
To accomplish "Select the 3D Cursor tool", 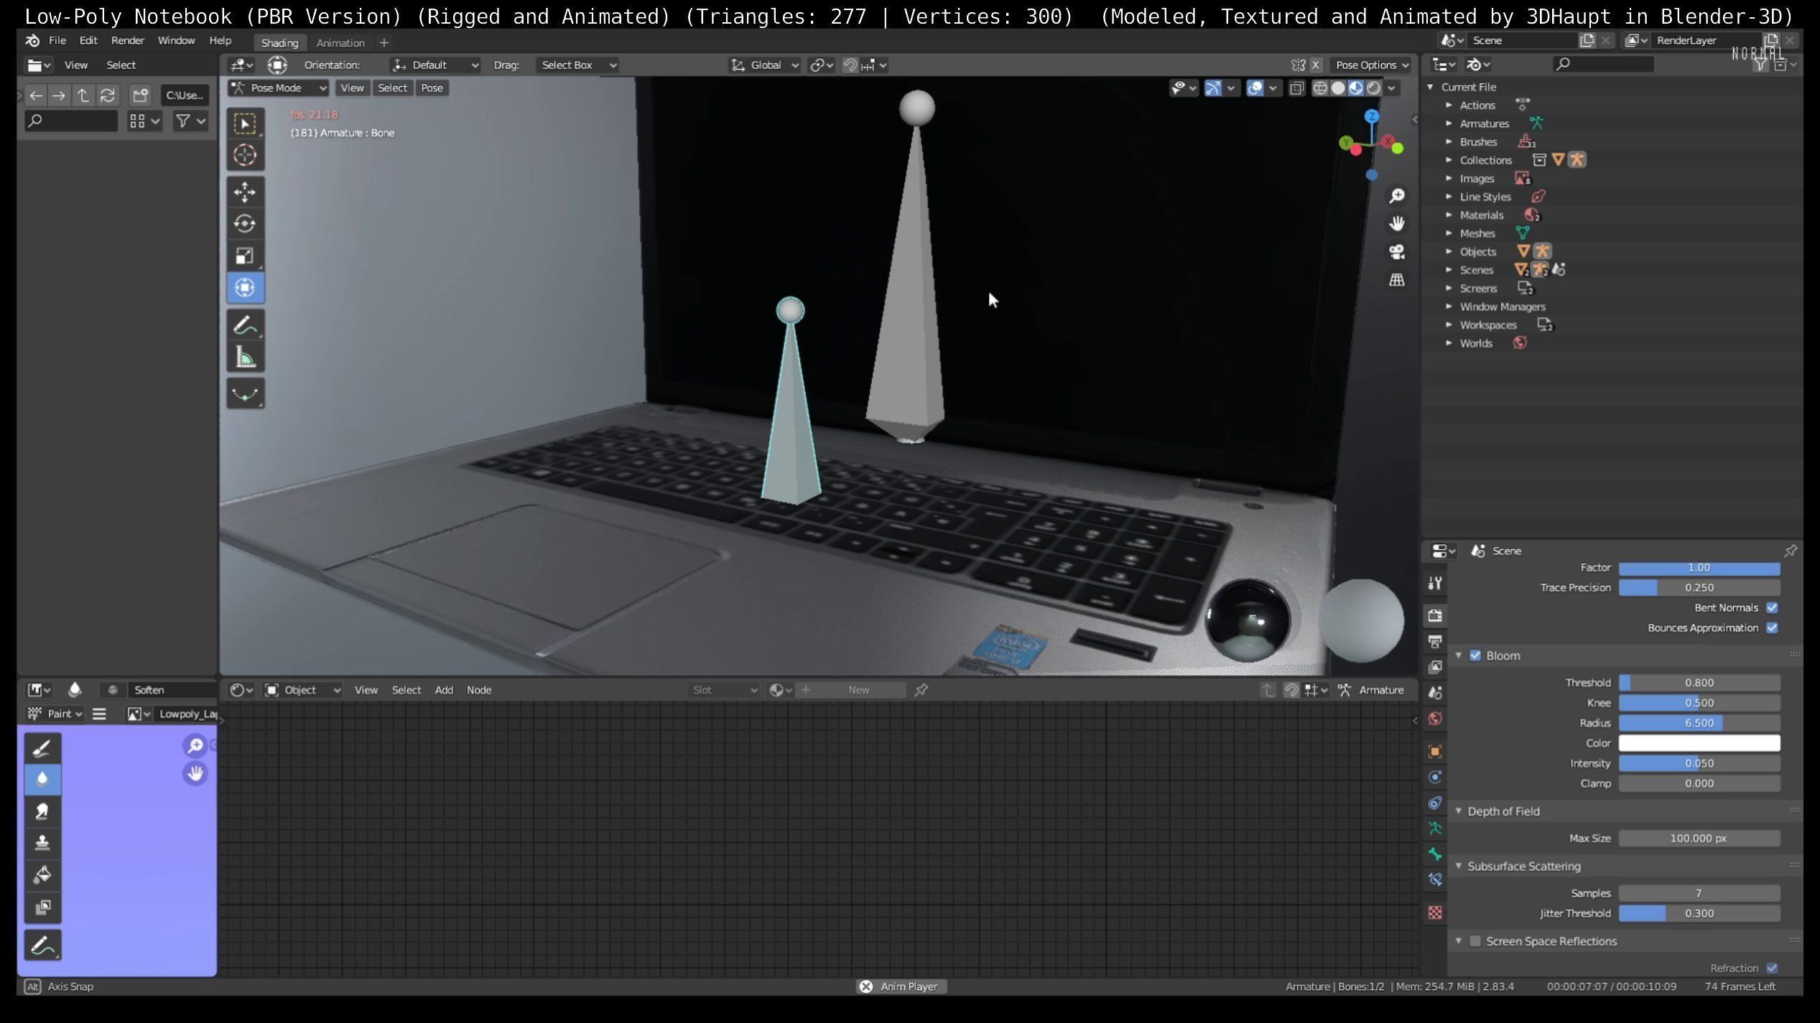I will (245, 155).
